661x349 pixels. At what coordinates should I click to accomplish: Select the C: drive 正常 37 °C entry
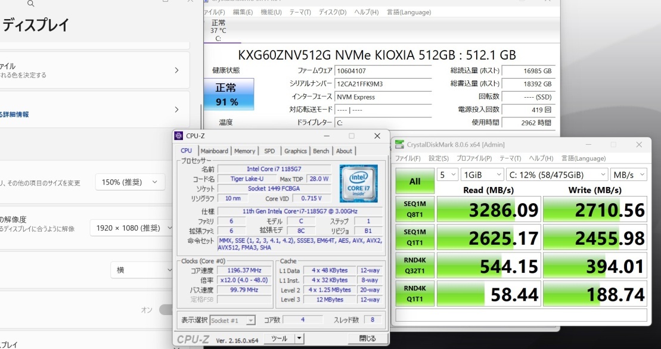point(218,30)
